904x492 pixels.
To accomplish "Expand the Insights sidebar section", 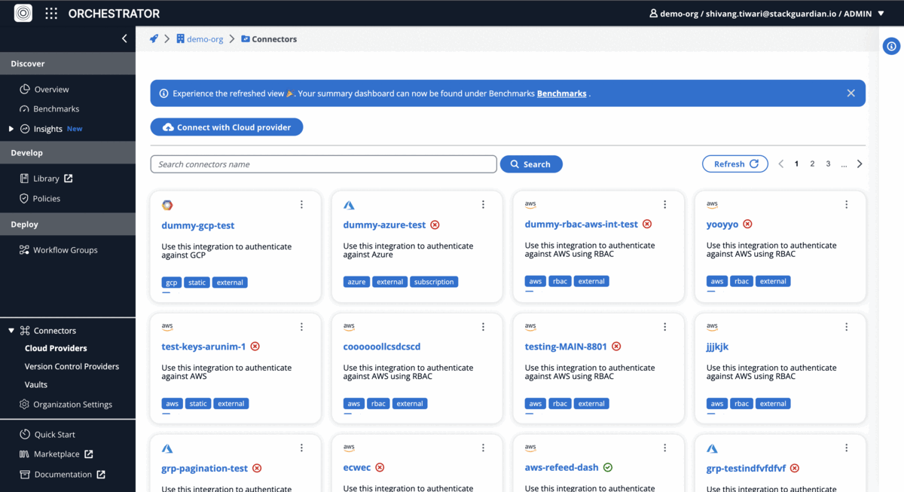I will tap(11, 128).
